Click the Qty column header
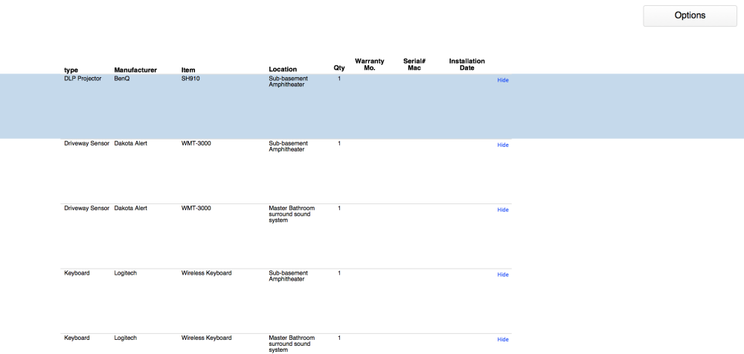Viewport: 744px width, 354px height. coord(339,68)
